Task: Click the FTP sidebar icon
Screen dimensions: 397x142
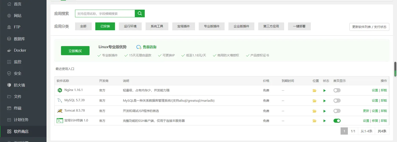Action: (9, 27)
